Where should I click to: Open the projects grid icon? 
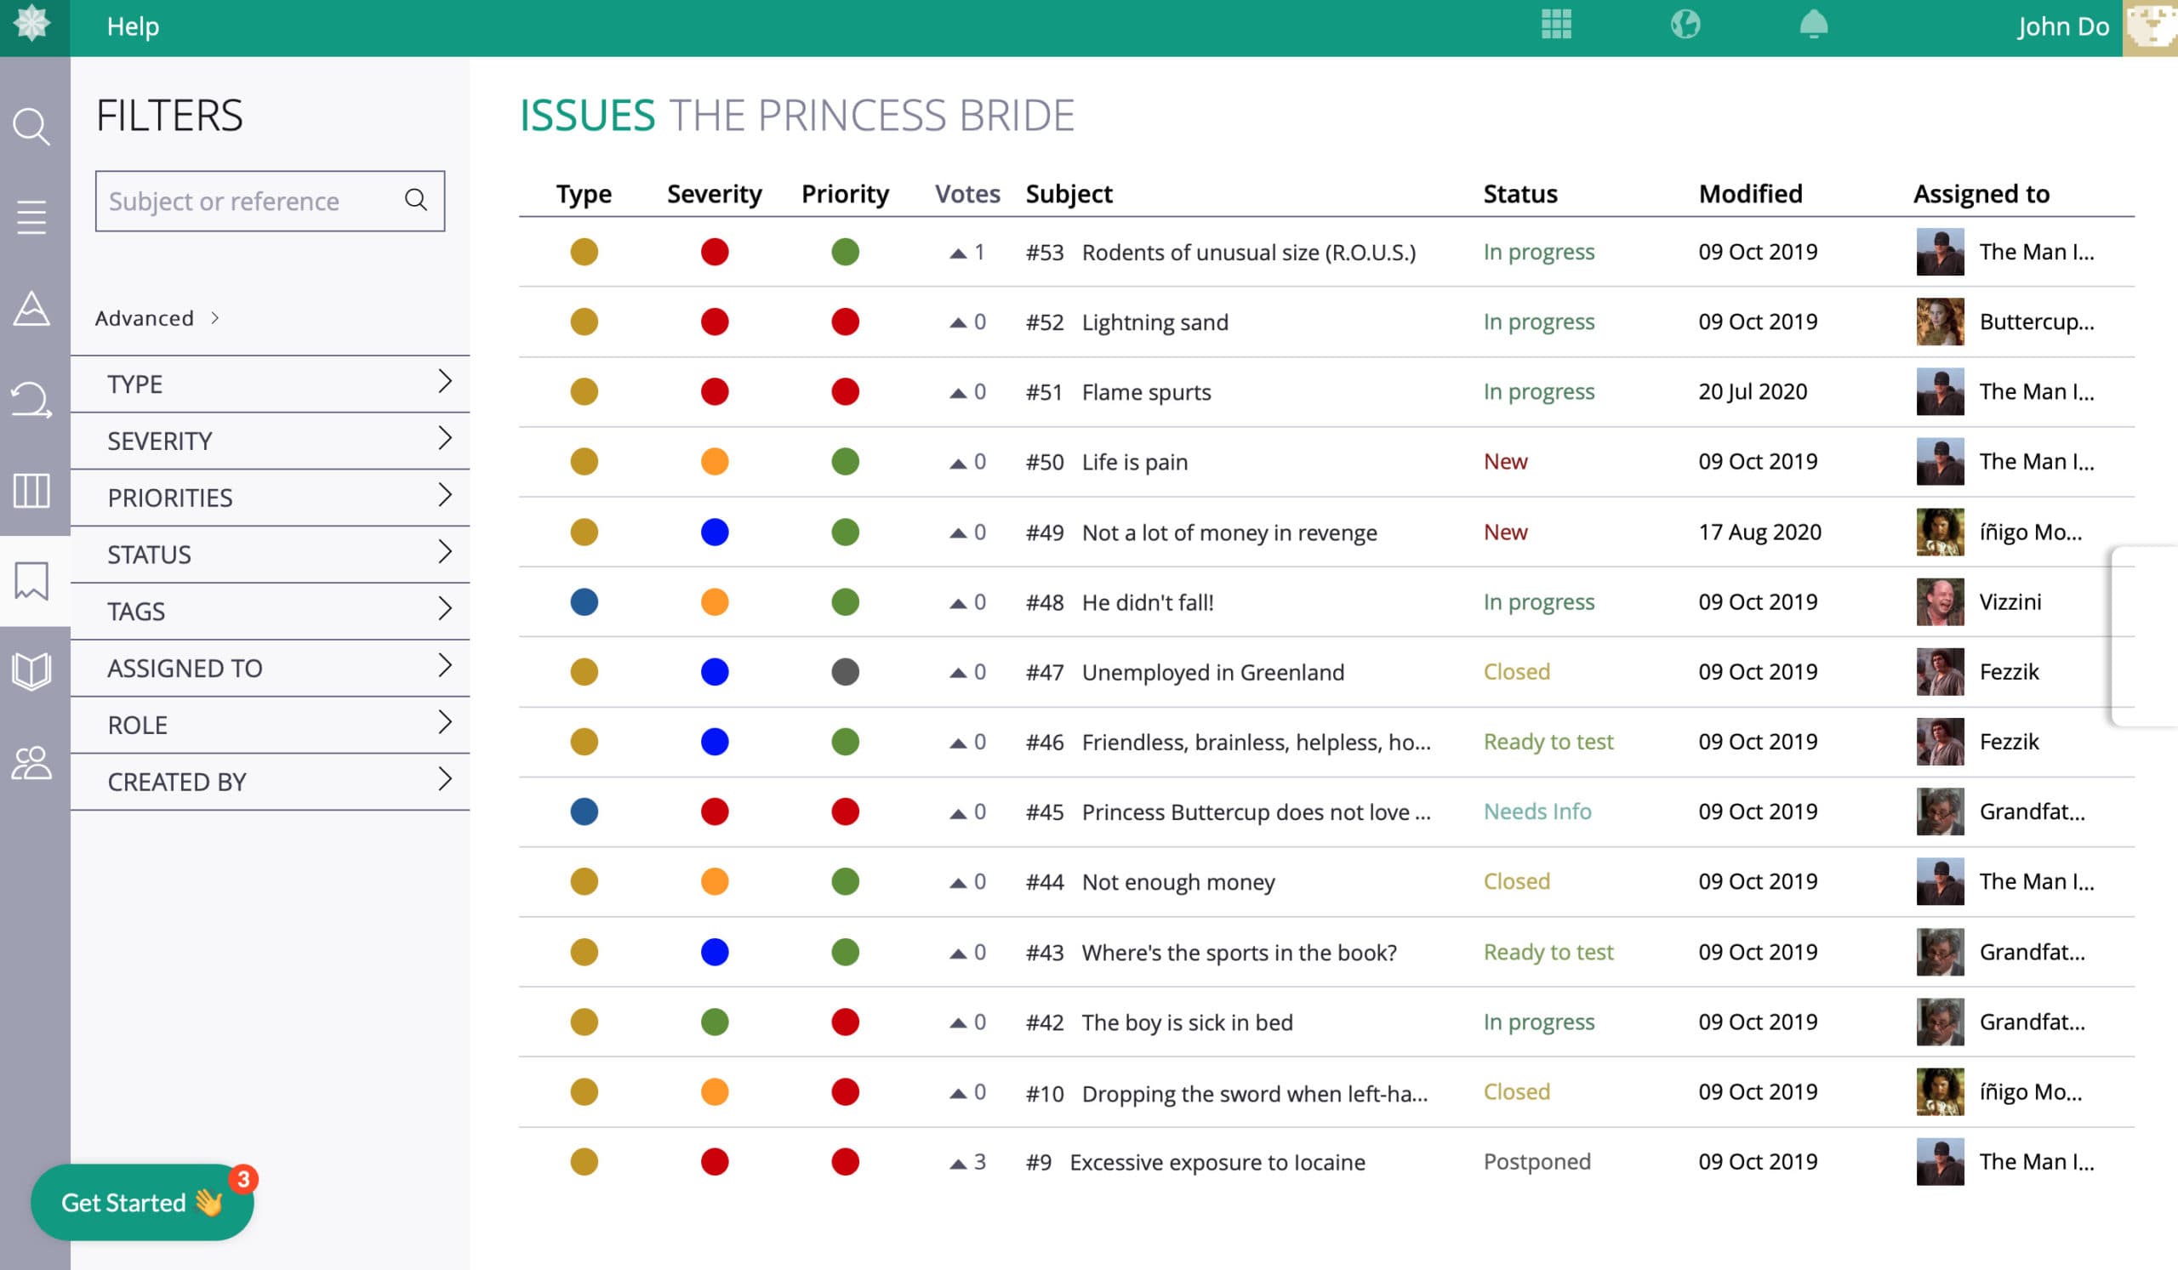[x=1556, y=25]
